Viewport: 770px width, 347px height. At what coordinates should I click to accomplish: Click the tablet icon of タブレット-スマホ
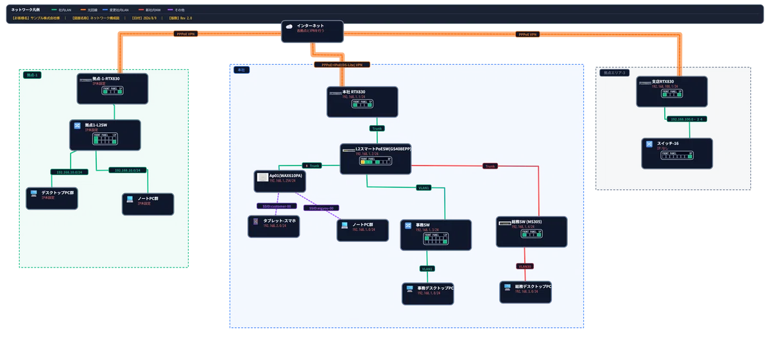(255, 221)
